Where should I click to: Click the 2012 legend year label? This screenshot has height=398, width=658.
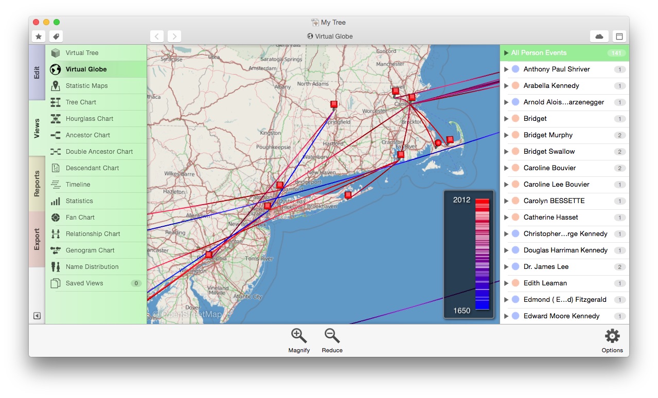click(461, 200)
